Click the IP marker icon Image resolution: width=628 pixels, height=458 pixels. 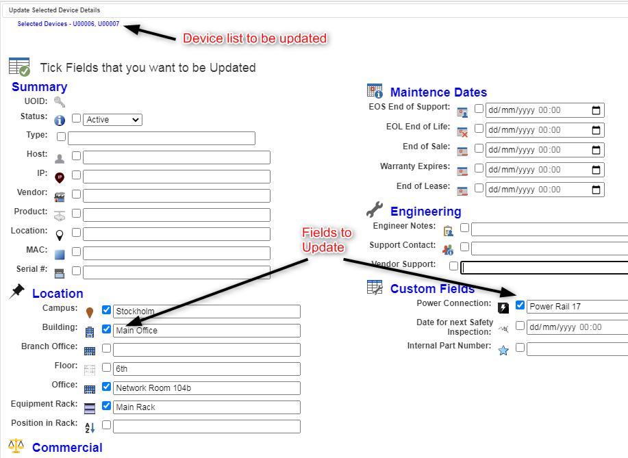[x=60, y=178]
